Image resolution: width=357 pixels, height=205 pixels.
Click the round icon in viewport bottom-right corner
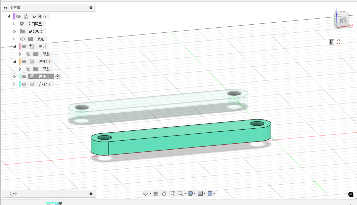click(351, 194)
